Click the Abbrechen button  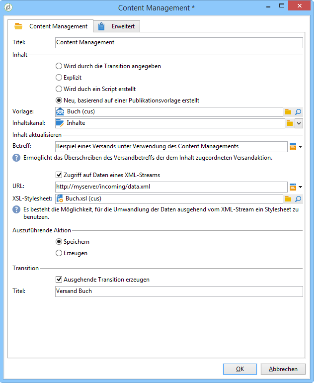[x=283, y=369]
